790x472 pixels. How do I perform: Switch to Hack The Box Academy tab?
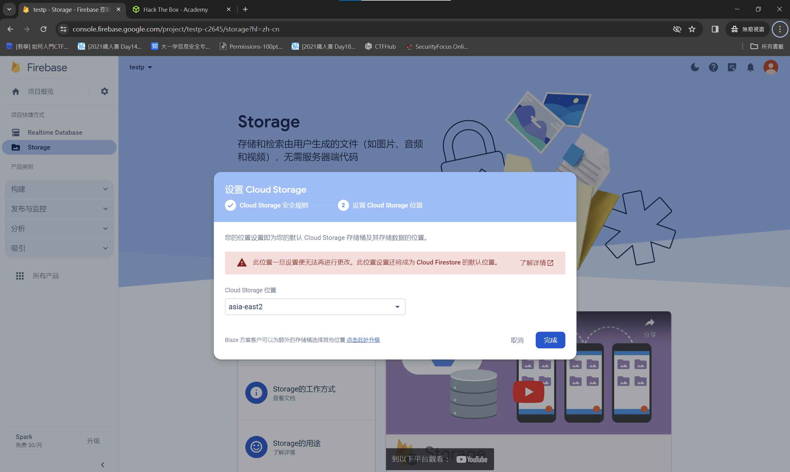point(175,10)
